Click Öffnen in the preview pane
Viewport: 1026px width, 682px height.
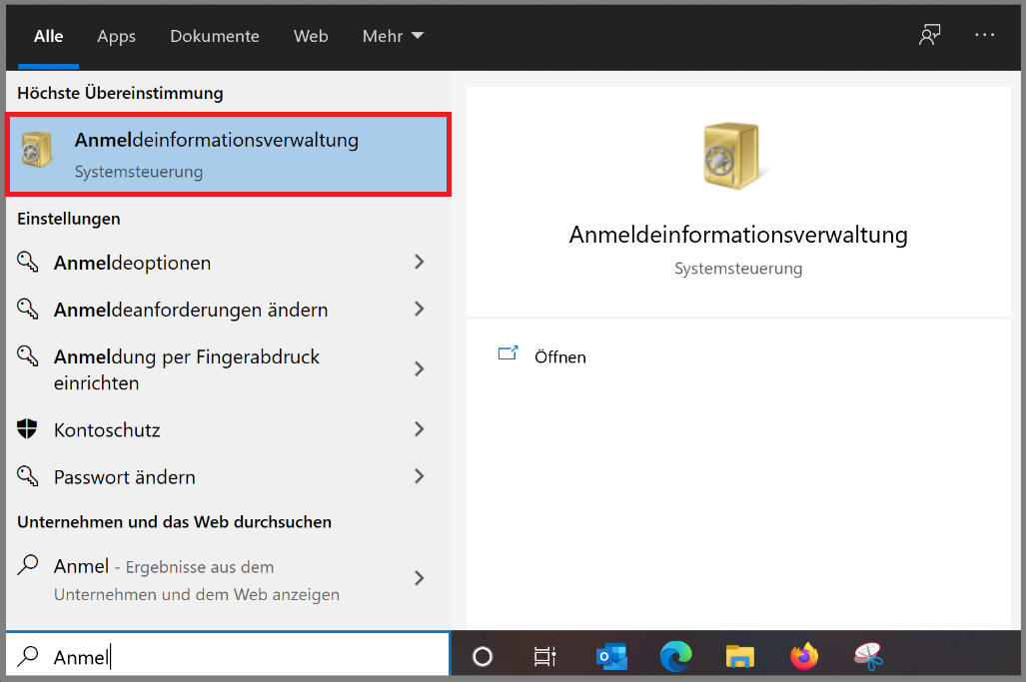point(559,356)
